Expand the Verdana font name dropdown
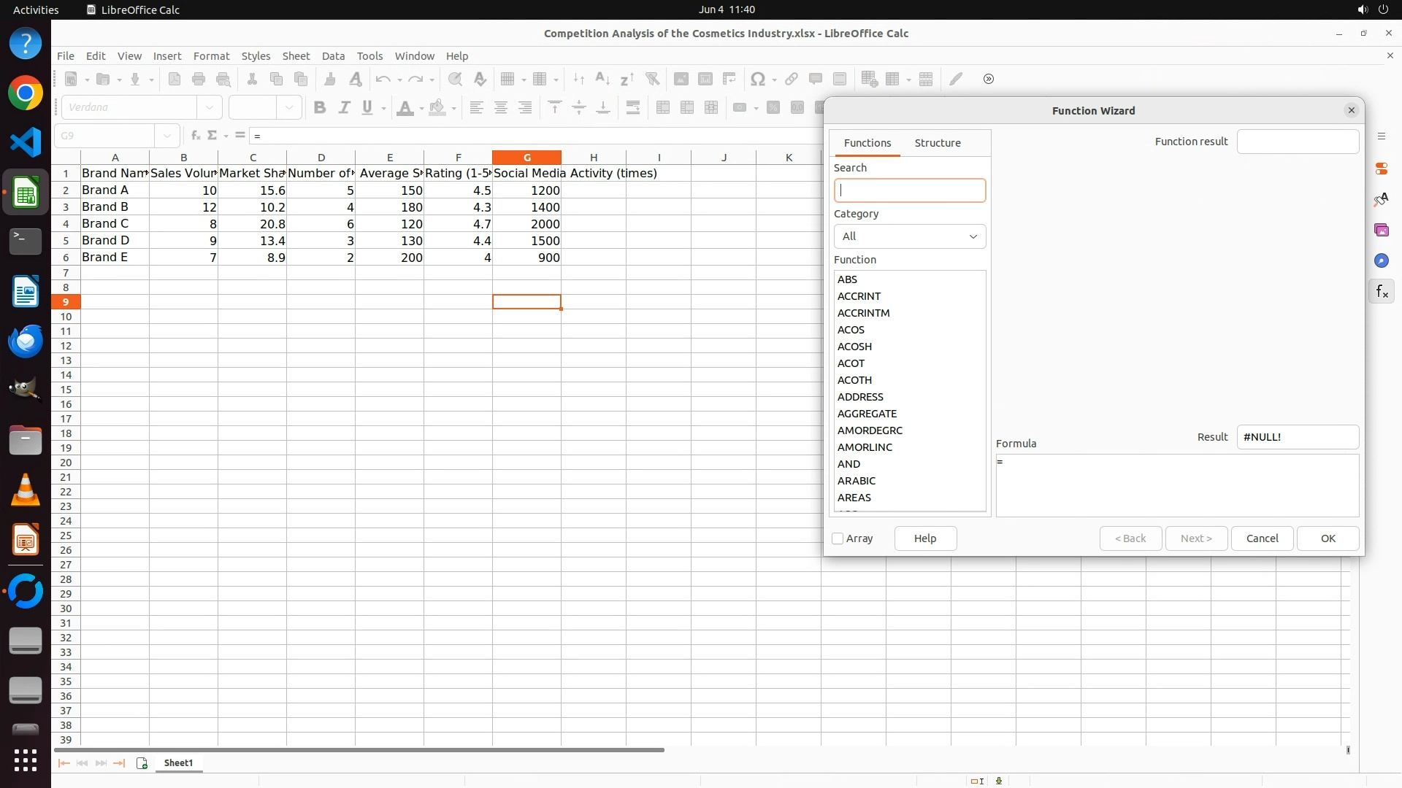Viewport: 1402px width, 788px height. pyautogui.click(x=210, y=107)
